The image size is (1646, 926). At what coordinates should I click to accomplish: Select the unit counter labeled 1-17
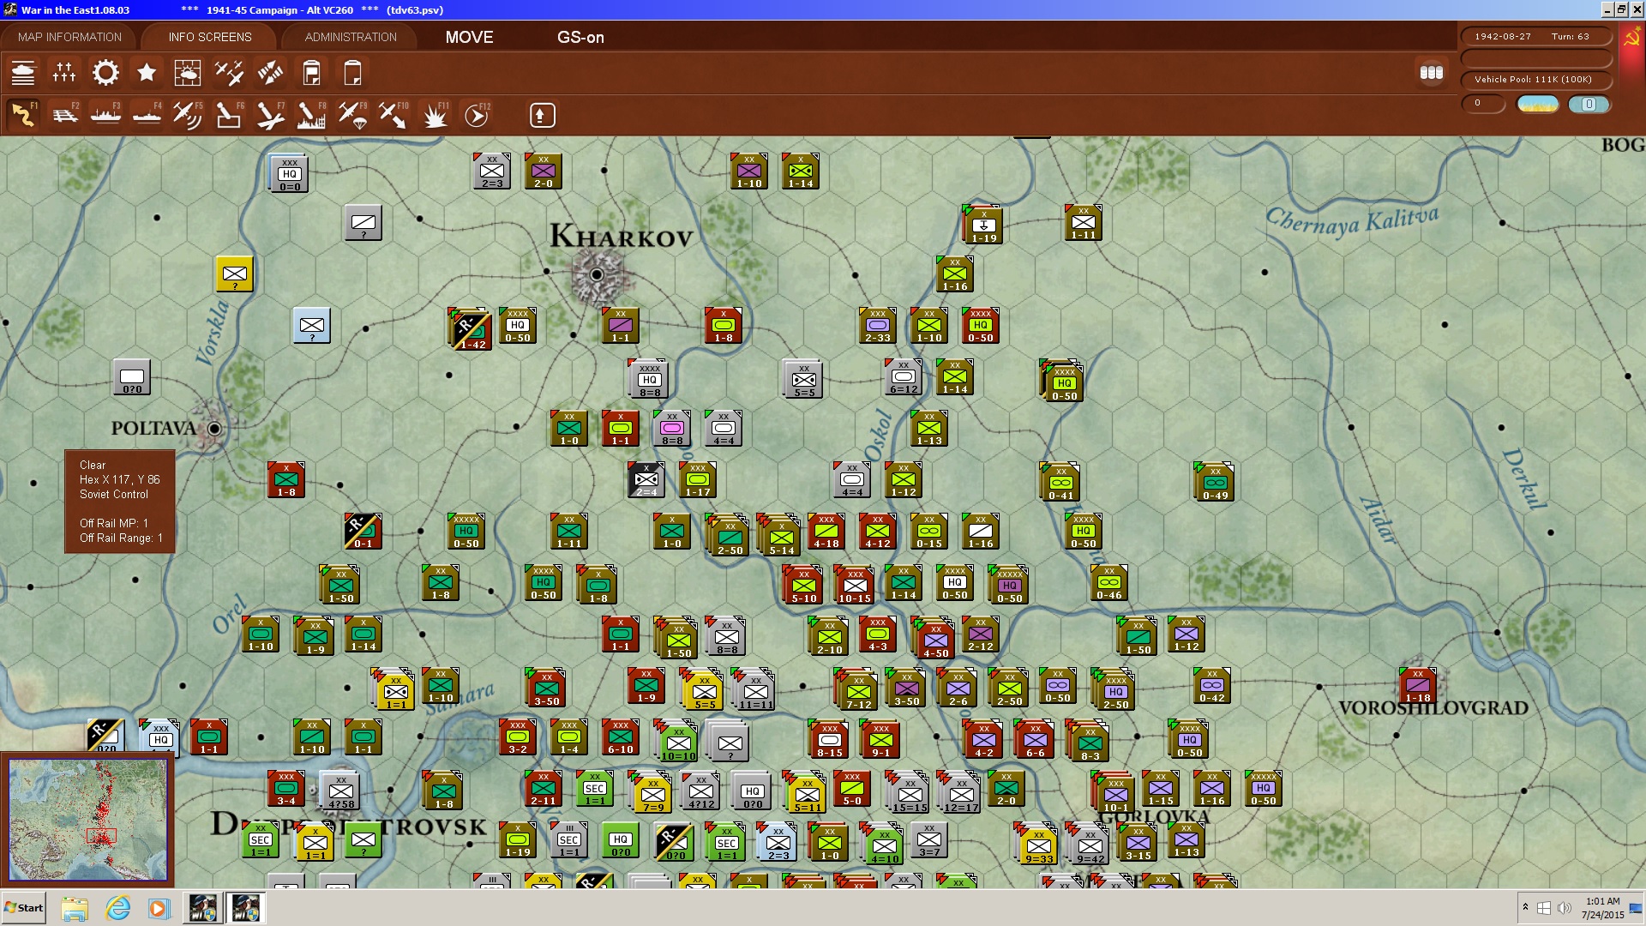coord(697,480)
